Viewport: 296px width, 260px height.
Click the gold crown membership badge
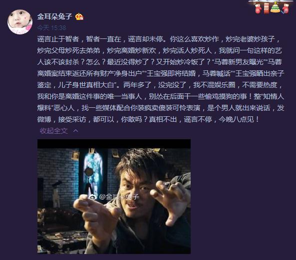point(79,17)
